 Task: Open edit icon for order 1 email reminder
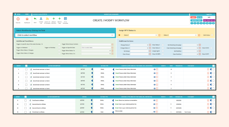[31, 69]
